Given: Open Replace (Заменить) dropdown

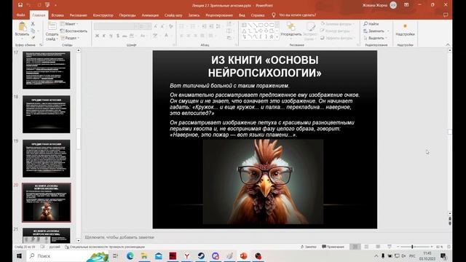Looking at the screenshot, I should [x=376, y=31].
